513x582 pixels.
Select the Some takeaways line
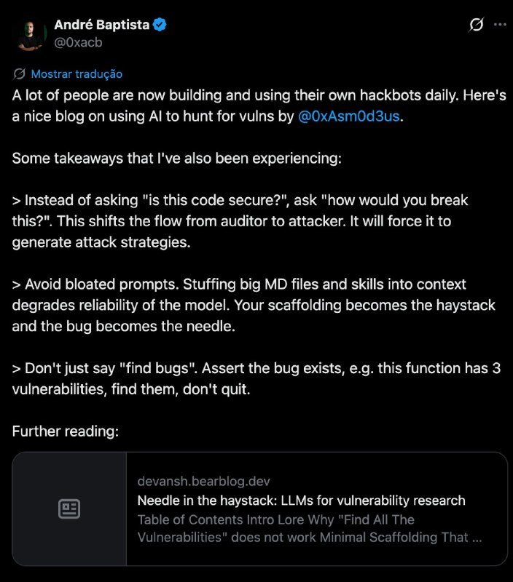[x=176, y=158]
